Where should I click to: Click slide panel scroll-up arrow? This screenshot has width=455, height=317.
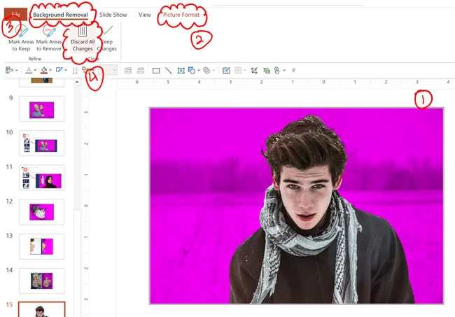[77, 82]
